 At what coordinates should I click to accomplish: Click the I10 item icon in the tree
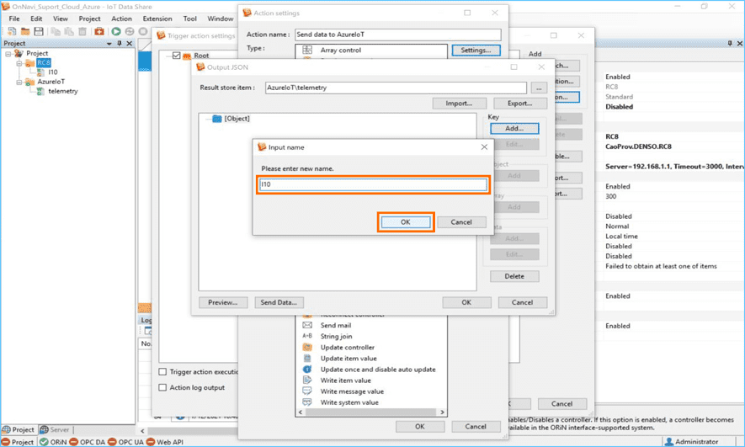click(41, 72)
